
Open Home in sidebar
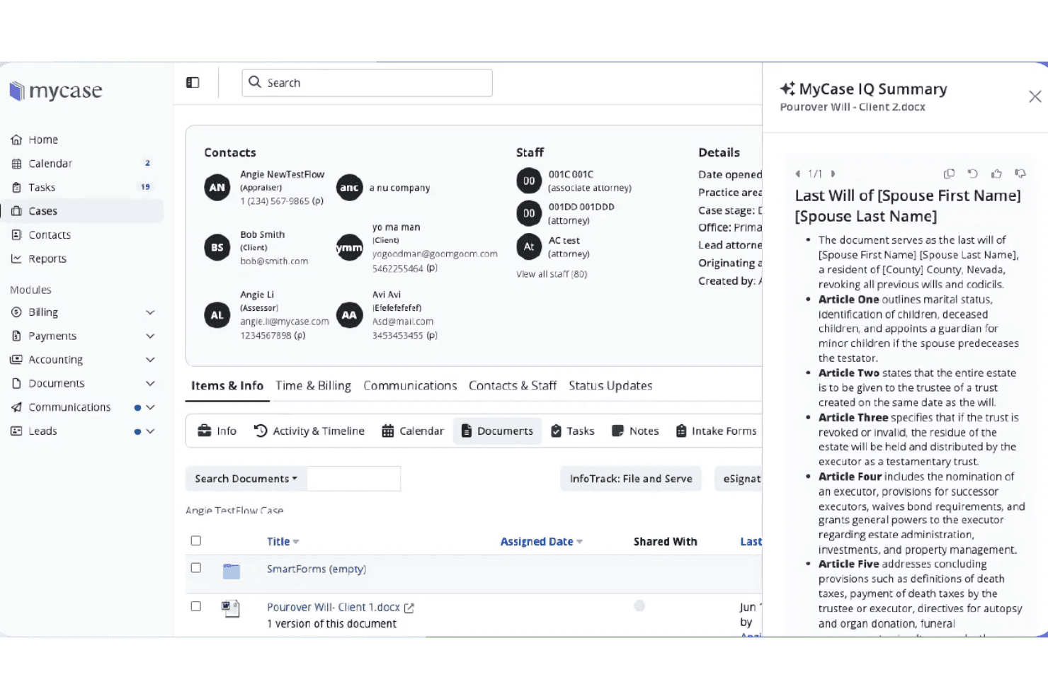43,140
